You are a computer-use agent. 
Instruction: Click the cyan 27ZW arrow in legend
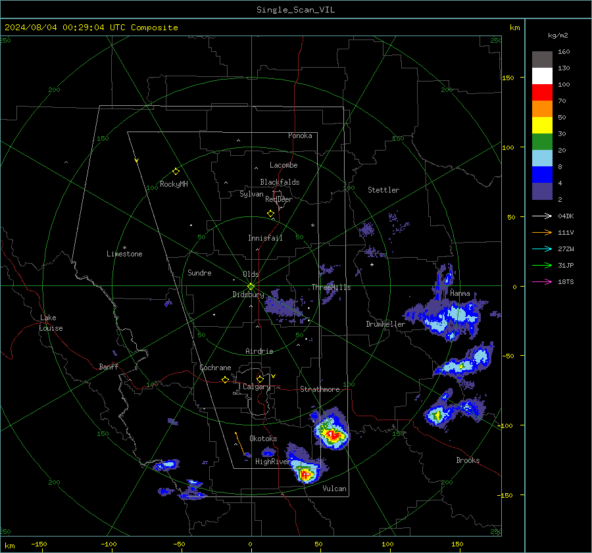point(542,249)
